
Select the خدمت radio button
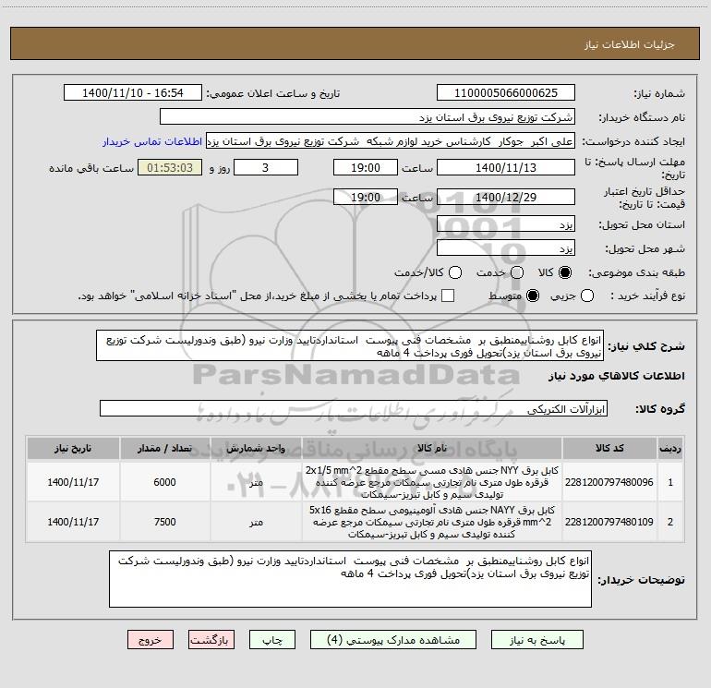click(x=517, y=272)
